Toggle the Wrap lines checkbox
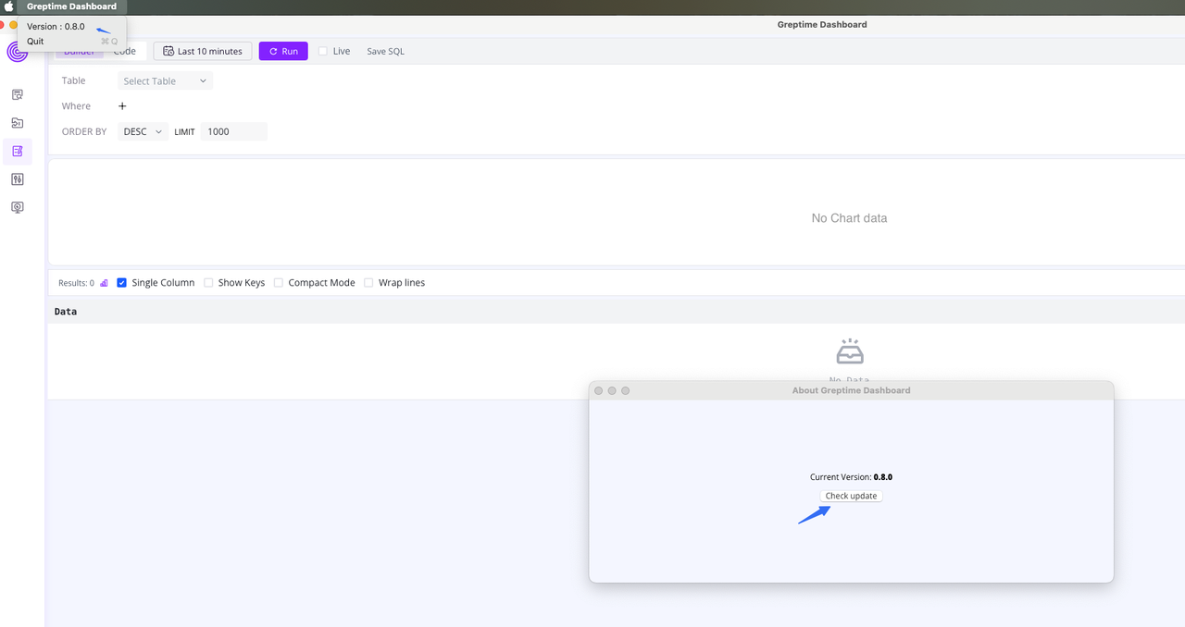 coord(368,282)
